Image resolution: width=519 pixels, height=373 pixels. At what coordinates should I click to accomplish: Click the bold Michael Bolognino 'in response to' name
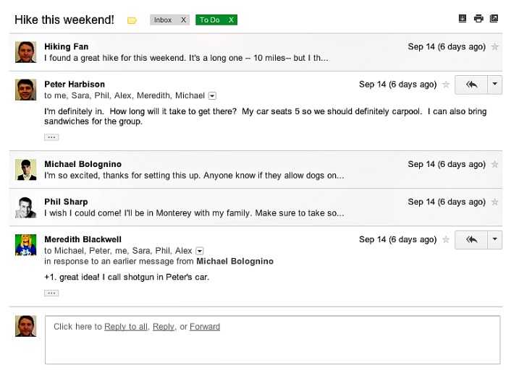pyautogui.click(x=235, y=262)
